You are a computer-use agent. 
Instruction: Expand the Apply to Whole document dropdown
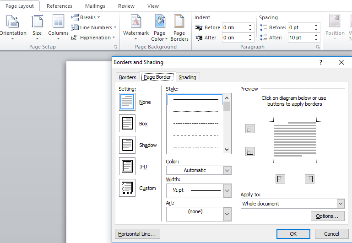(340, 204)
